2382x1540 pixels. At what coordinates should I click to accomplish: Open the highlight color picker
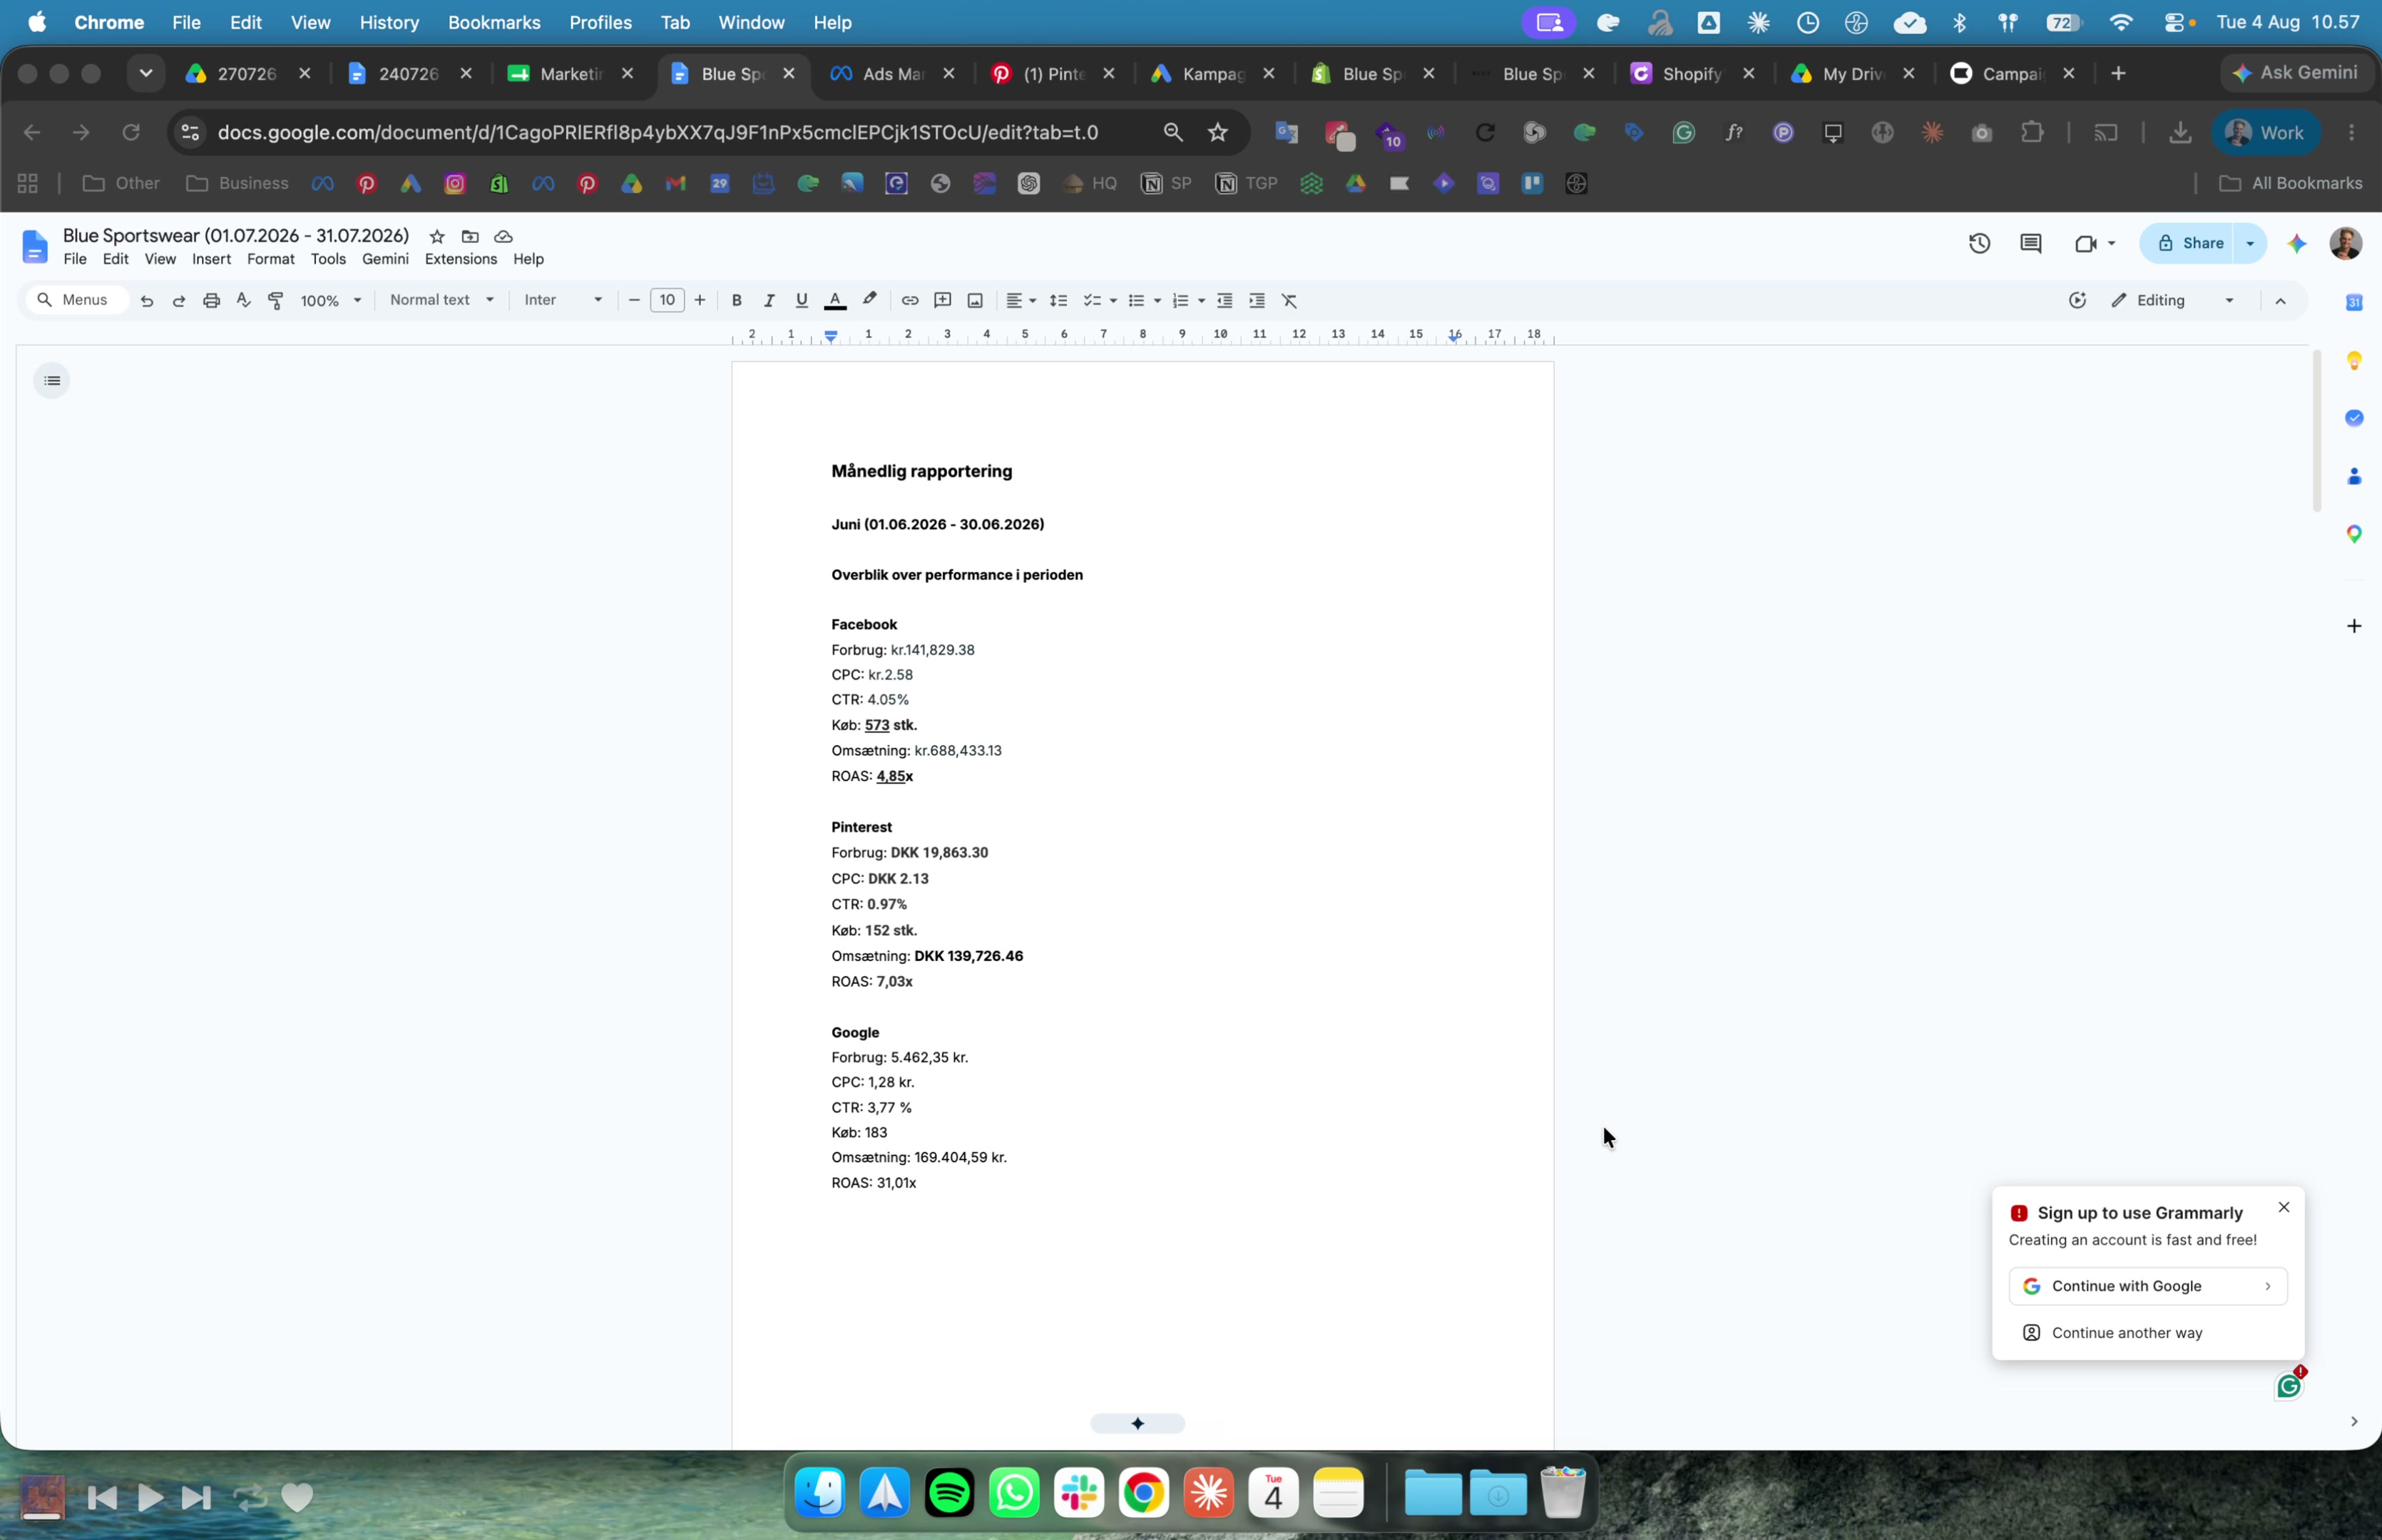(x=869, y=300)
